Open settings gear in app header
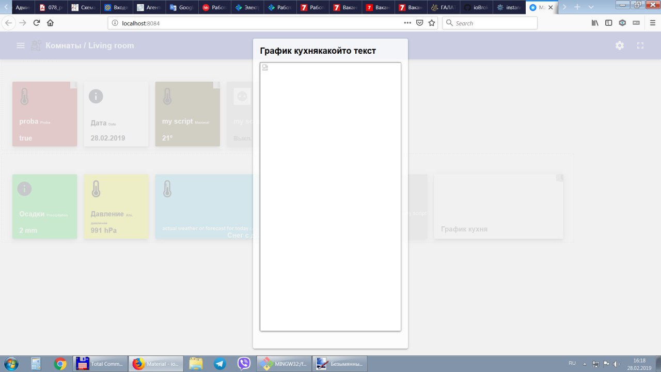 (x=620, y=45)
